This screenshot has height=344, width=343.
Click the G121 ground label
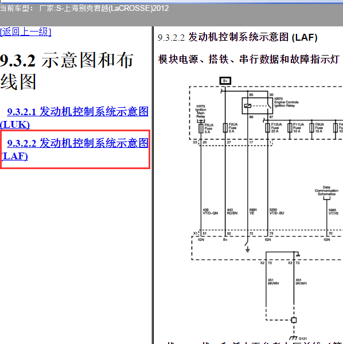[x=303, y=338]
